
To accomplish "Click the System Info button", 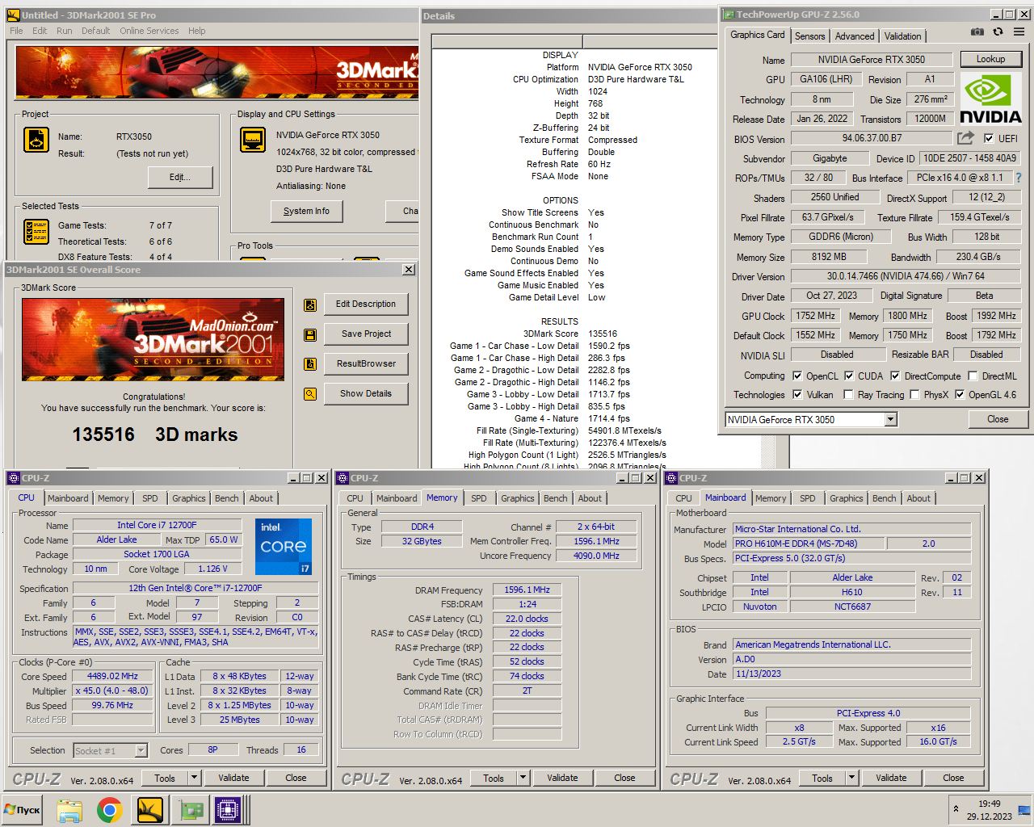I will coord(306,212).
